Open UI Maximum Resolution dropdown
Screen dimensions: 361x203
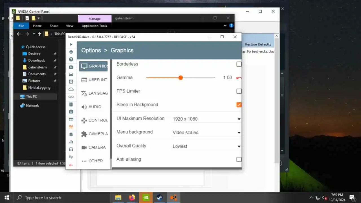click(206, 119)
